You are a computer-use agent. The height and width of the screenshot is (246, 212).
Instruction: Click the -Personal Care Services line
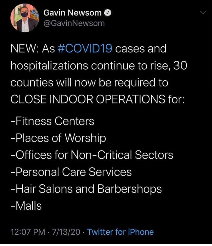pos(71,172)
